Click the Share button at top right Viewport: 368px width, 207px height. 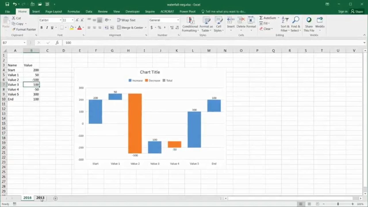(357, 11)
